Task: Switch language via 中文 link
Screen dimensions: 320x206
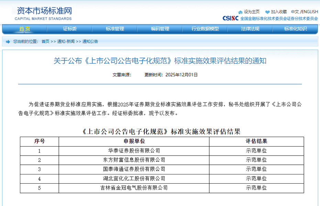Action: pos(295,12)
